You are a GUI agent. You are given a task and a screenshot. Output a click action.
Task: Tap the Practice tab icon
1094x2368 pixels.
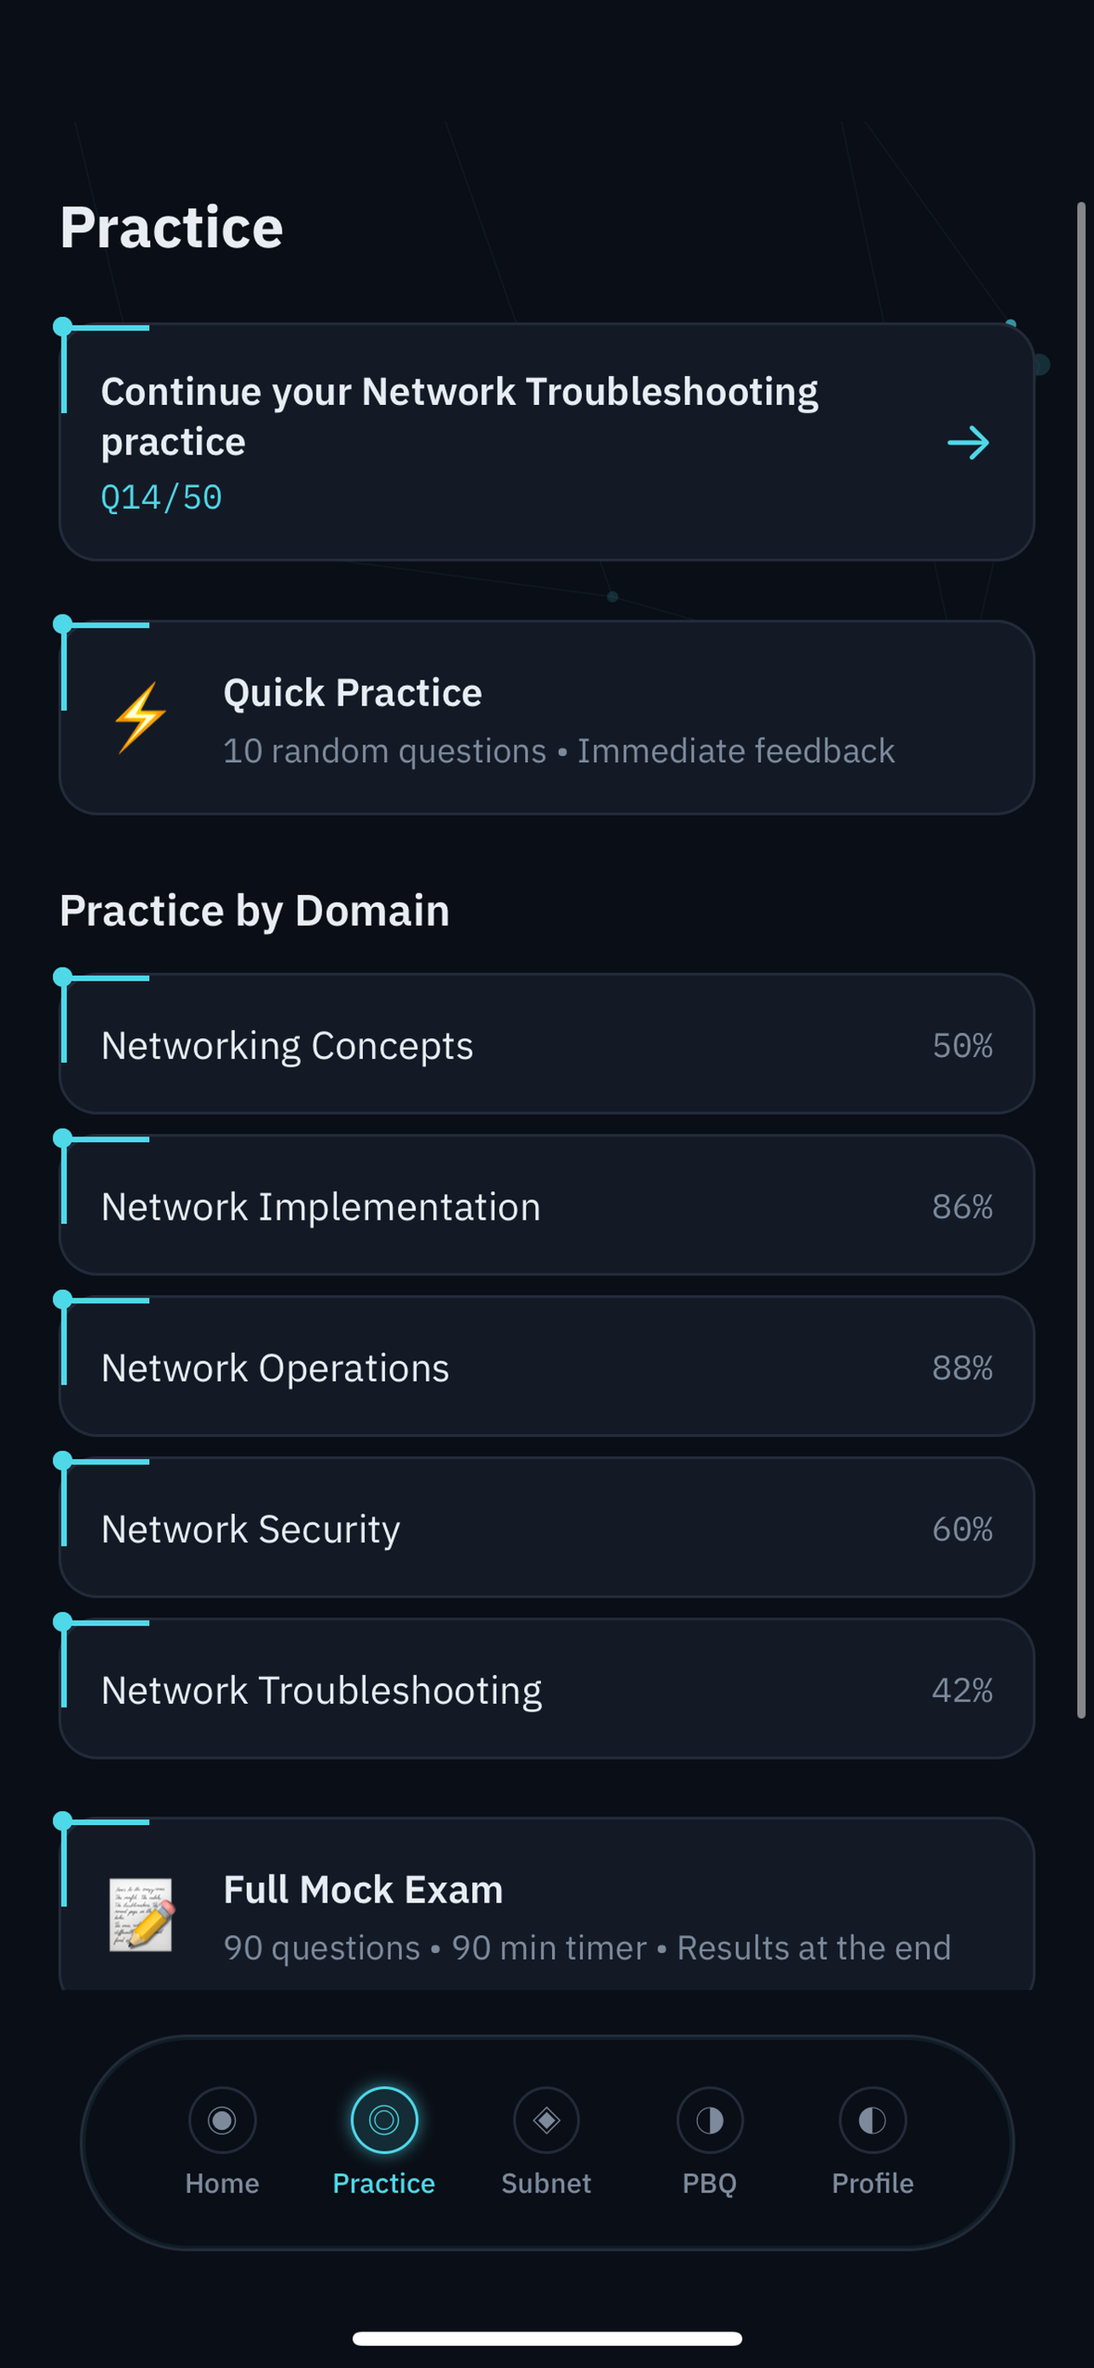384,2120
